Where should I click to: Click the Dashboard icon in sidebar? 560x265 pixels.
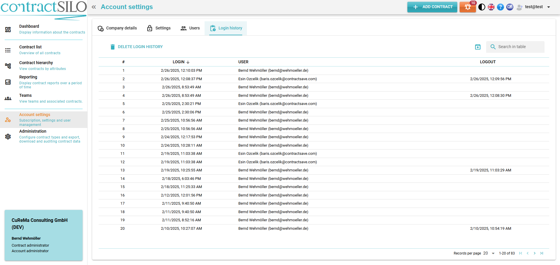pyautogui.click(x=8, y=29)
